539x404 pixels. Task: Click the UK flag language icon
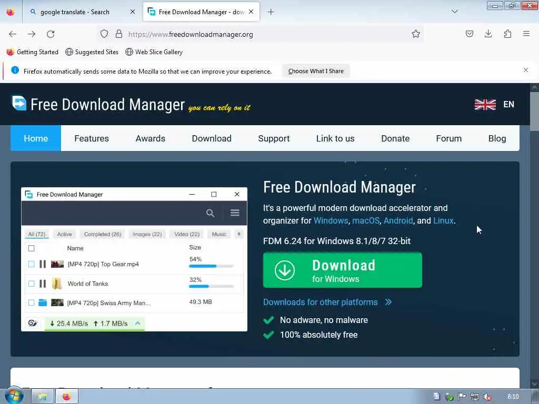(x=485, y=105)
